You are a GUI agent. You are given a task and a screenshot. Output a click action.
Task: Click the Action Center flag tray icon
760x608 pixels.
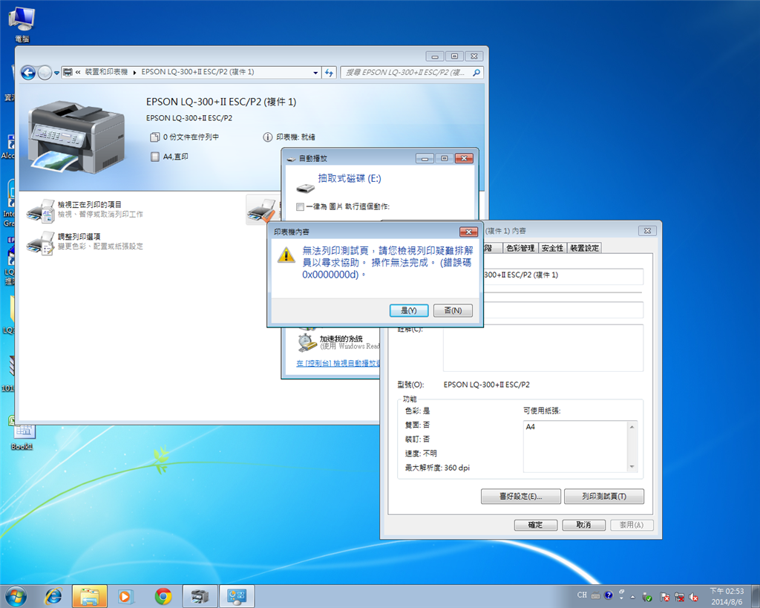(664, 598)
